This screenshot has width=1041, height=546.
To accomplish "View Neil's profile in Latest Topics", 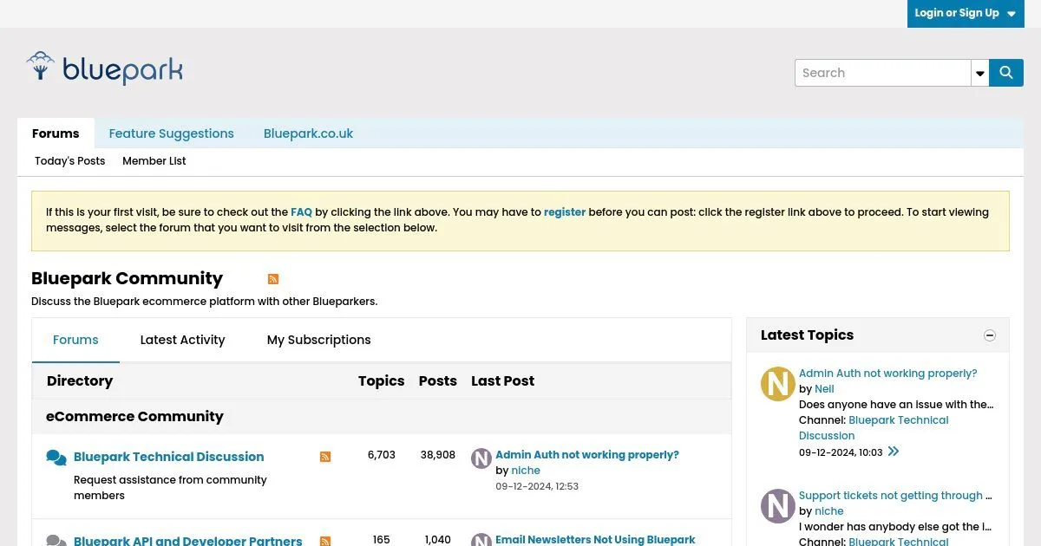I will [x=824, y=389].
